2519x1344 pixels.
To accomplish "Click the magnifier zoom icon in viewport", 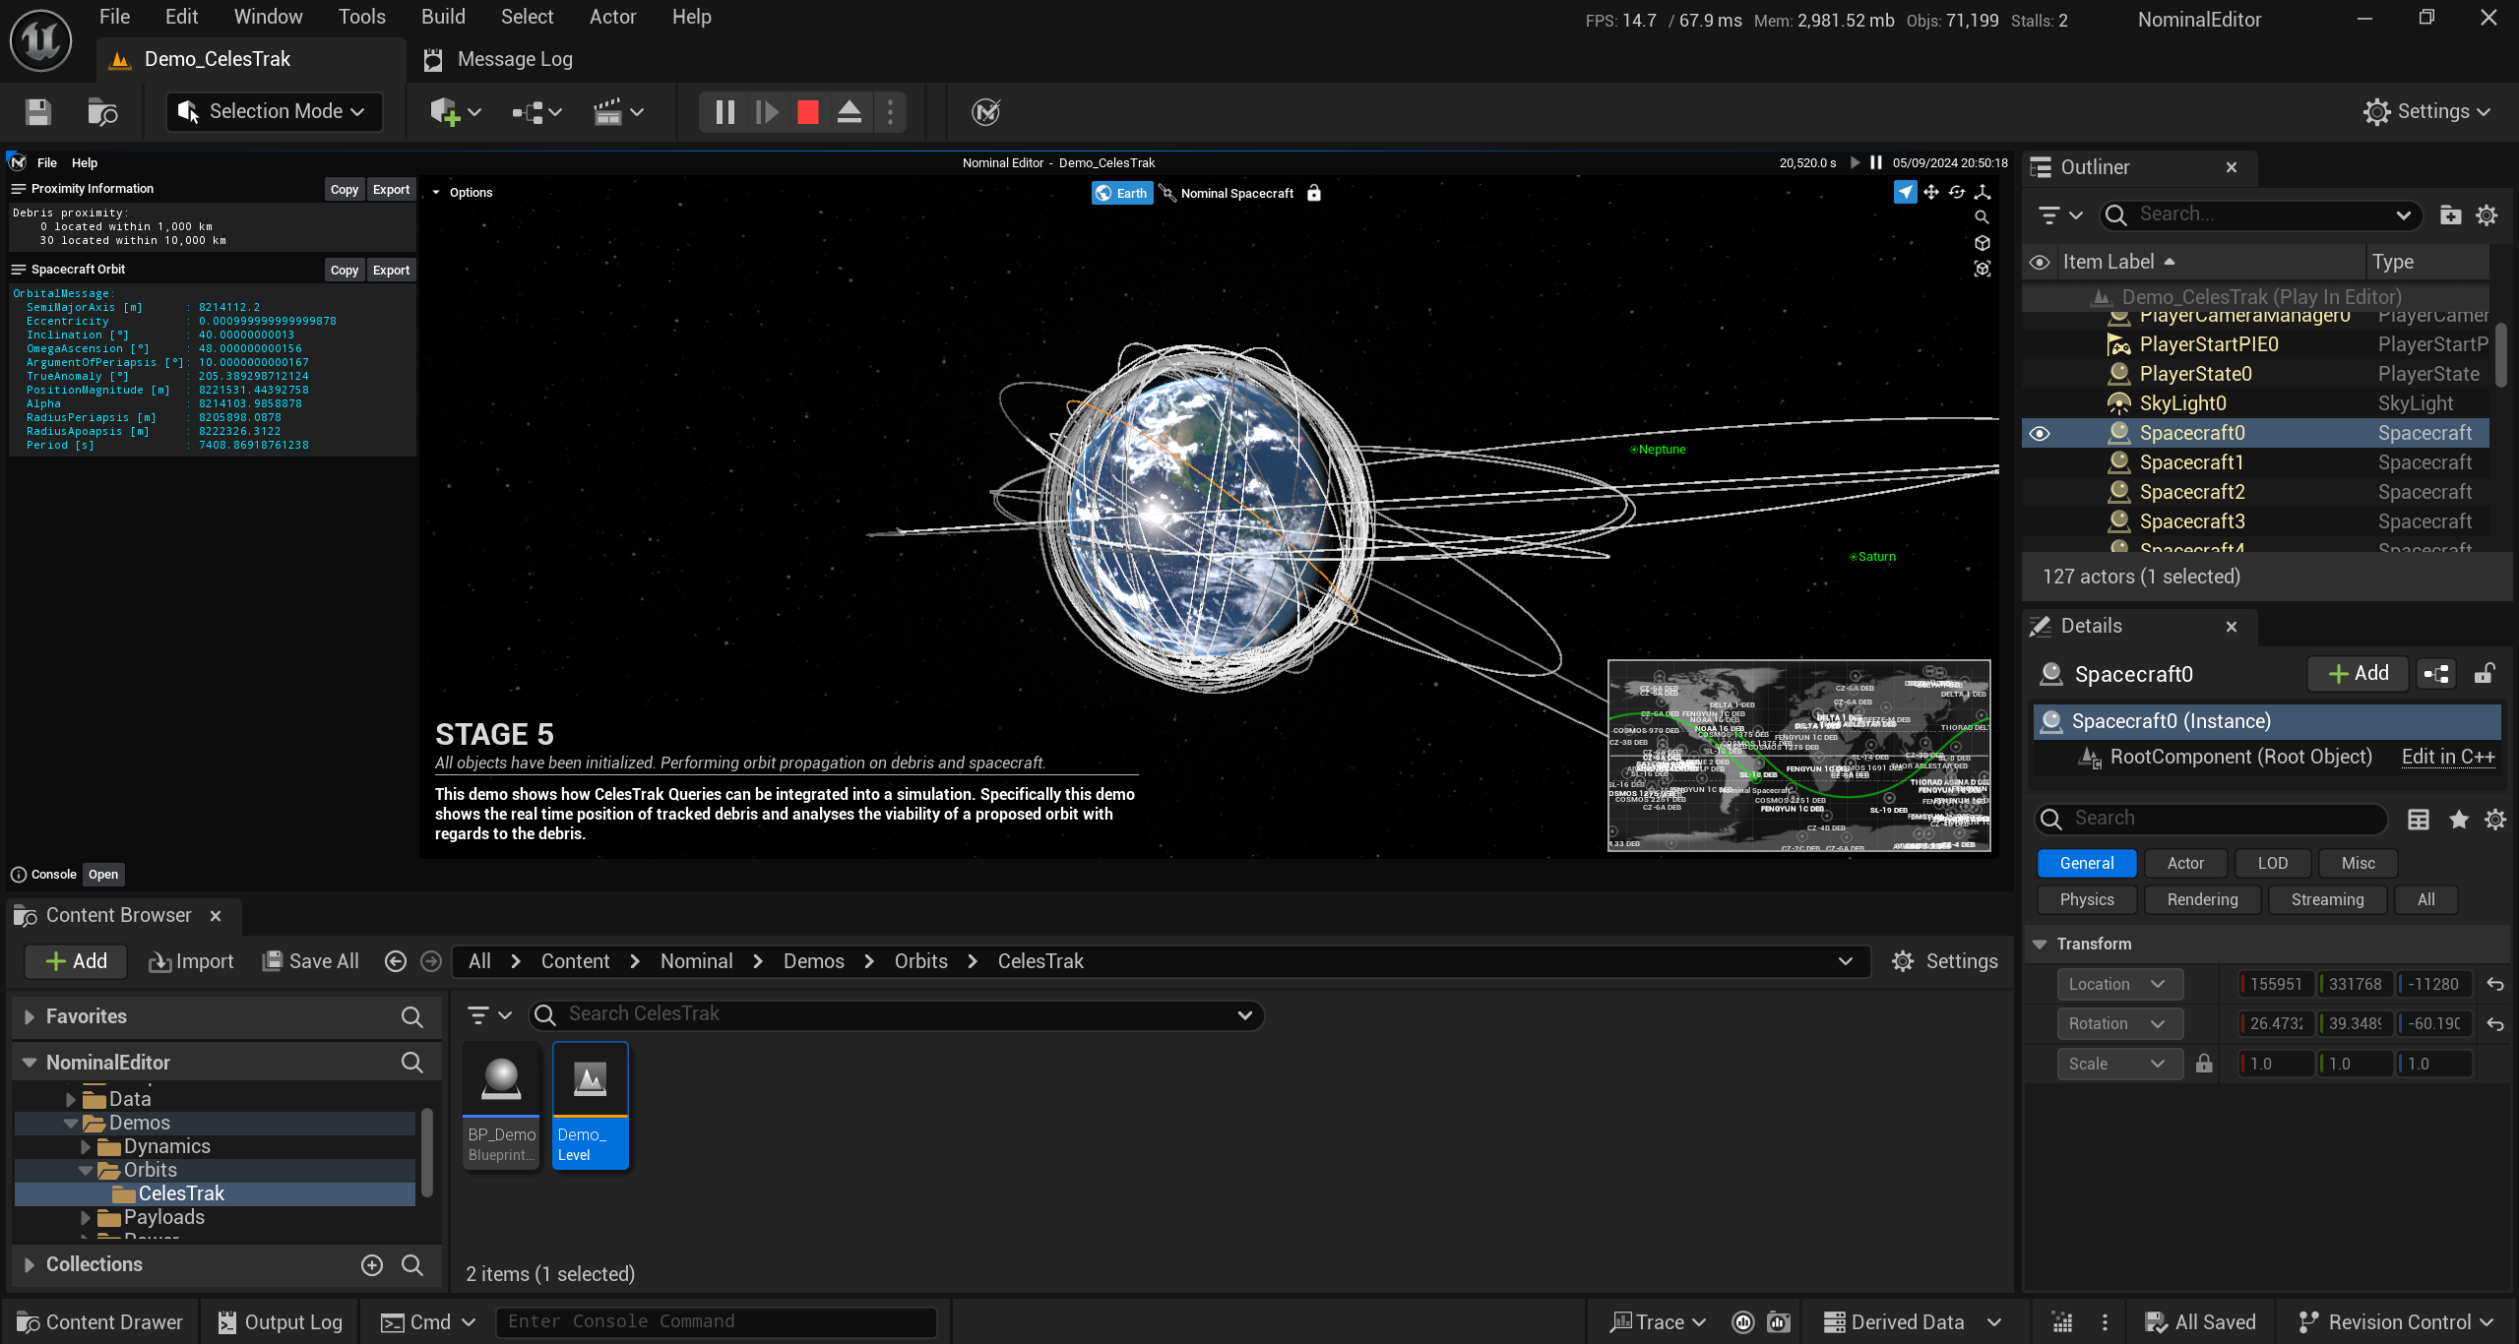I will tap(1983, 217).
